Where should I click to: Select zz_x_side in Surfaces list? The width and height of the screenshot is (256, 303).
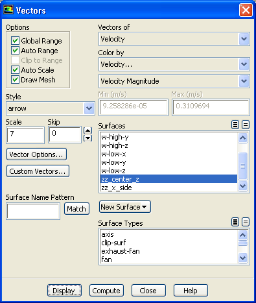click(x=169, y=188)
